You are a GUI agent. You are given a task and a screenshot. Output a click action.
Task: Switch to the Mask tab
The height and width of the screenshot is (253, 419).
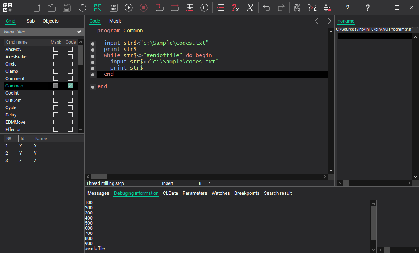(x=115, y=21)
